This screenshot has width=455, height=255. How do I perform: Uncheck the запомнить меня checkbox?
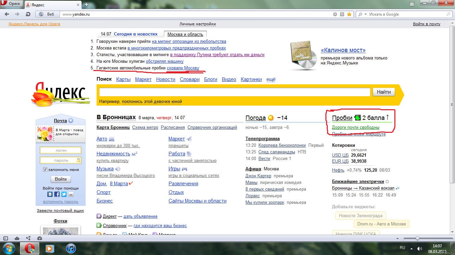(45, 170)
